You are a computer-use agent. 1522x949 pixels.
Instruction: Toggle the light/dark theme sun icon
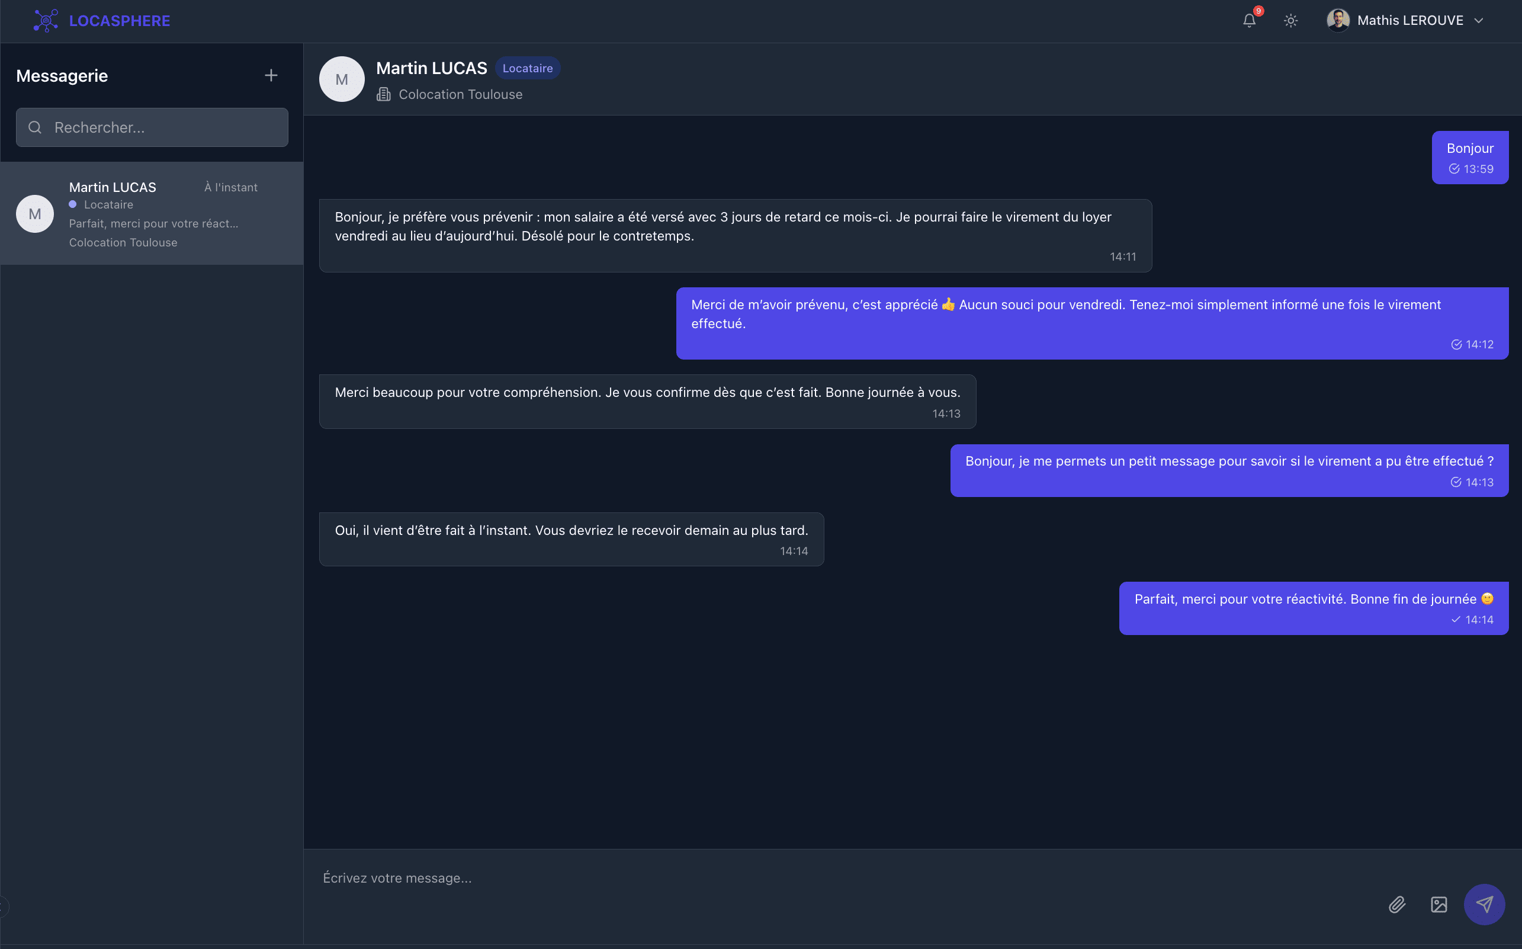[1290, 21]
